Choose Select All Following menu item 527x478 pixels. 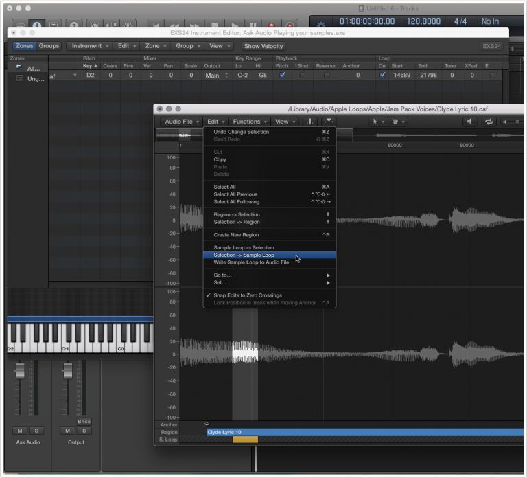[x=270, y=202]
